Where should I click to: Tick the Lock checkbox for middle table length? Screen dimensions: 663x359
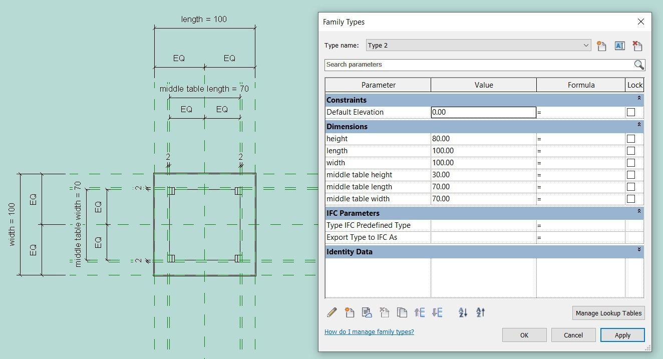631,187
